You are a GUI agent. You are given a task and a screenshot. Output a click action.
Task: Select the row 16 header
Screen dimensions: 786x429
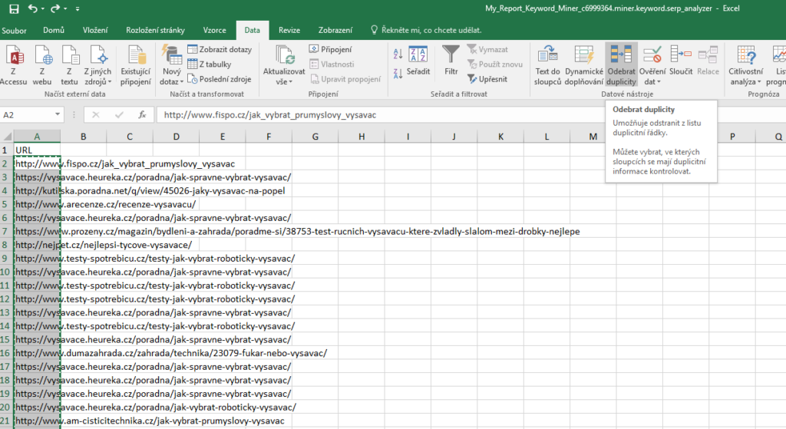click(5, 353)
